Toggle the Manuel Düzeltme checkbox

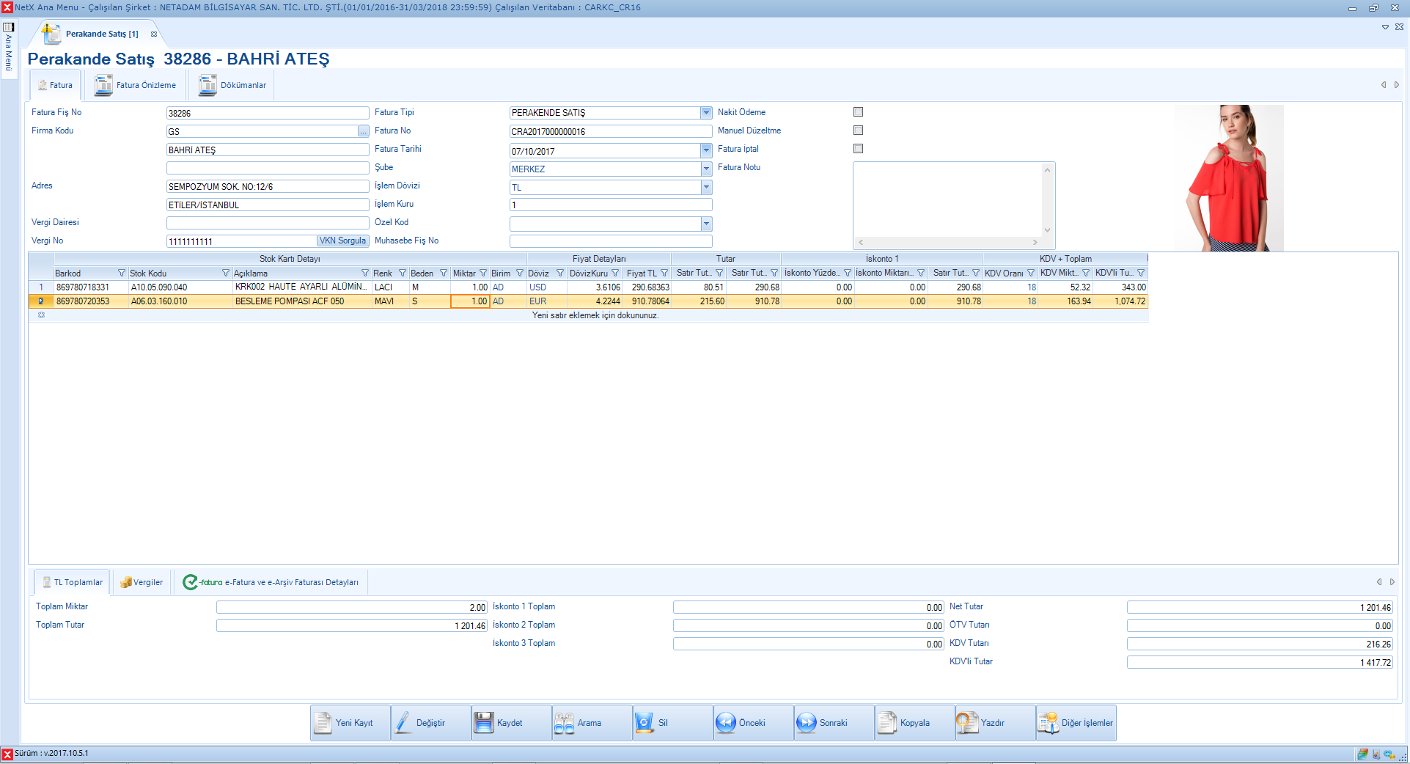[x=858, y=131]
